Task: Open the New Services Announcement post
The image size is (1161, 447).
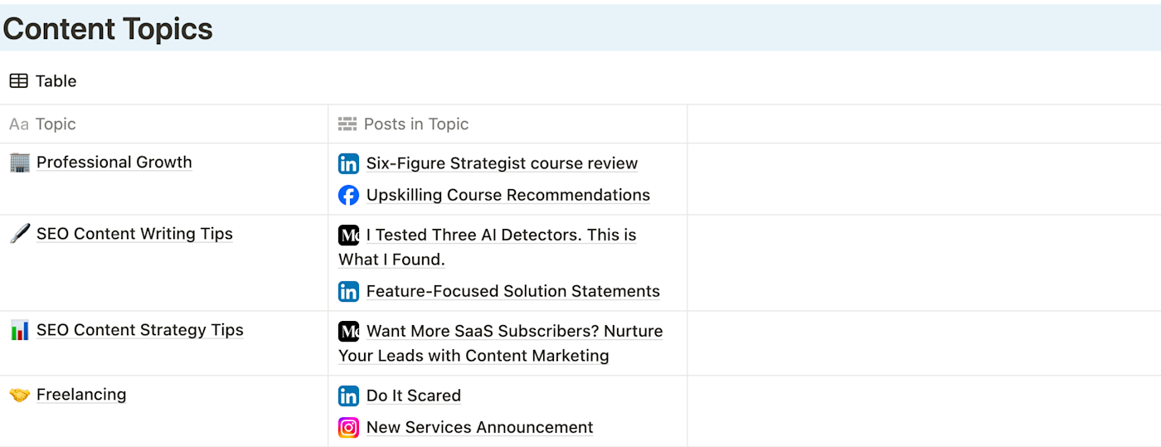Action: (479, 428)
